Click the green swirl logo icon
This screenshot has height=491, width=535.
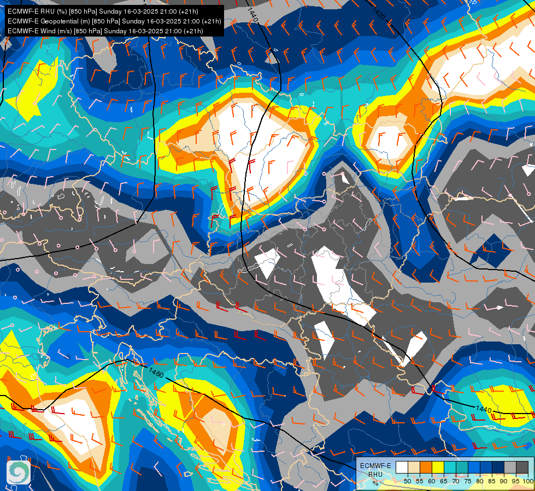19,472
